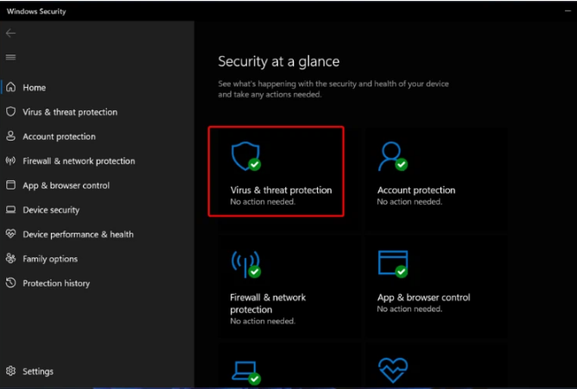Screen dimensions: 577x389
Task: Click the 'Windows Security' title text
Action: point(36,11)
